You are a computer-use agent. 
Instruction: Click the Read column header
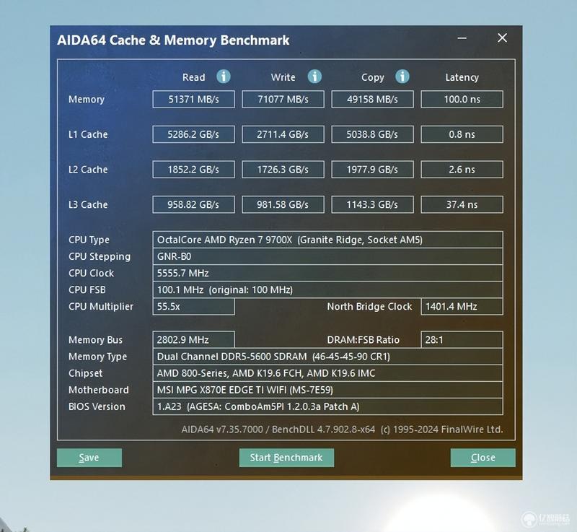(193, 77)
